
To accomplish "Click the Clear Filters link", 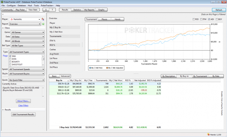I will tap(23, 106).
